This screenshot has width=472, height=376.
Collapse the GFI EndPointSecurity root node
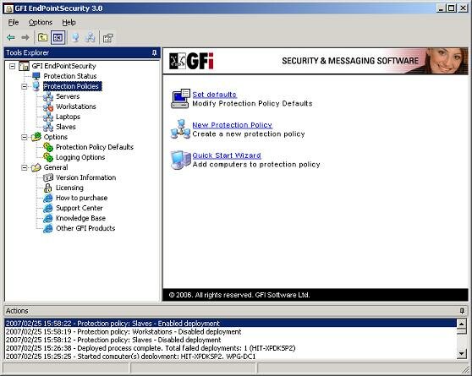tap(12, 66)
